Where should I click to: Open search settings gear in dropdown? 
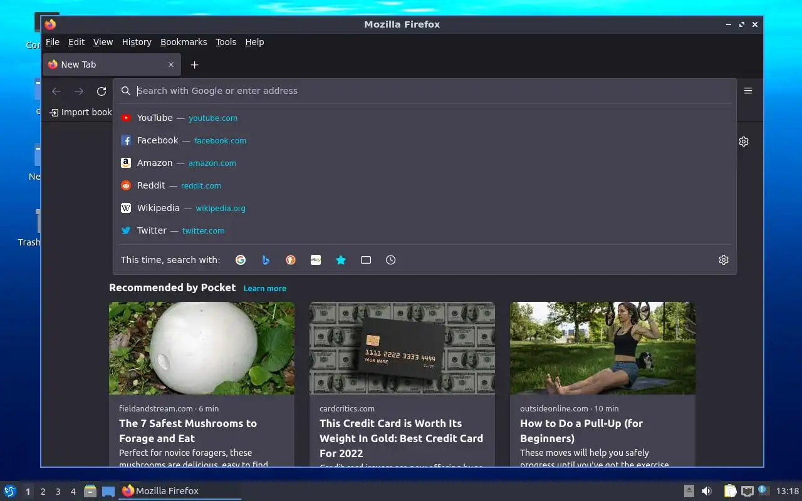pos(724,260)
